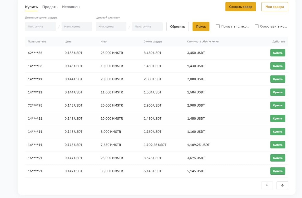Image resolution: width=302 pixels, height=198 pixels.
Task: Click user 72****98
Action: [x=35, y=105]
